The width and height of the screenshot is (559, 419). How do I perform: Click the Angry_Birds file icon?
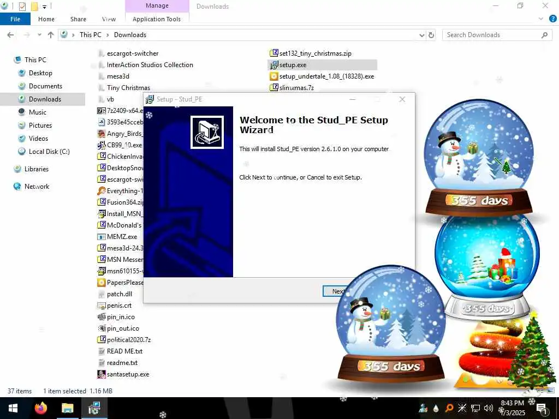pyautogui.click(x=102, y=134)
